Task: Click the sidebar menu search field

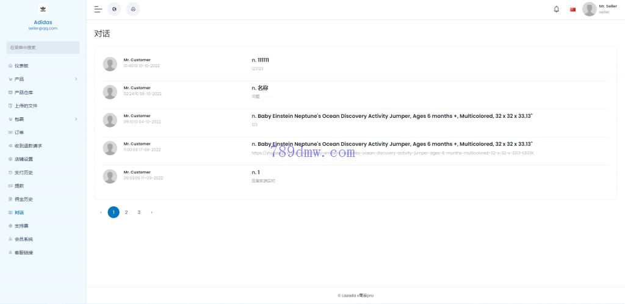Action: pyautogui.click(x=43, y=48)
